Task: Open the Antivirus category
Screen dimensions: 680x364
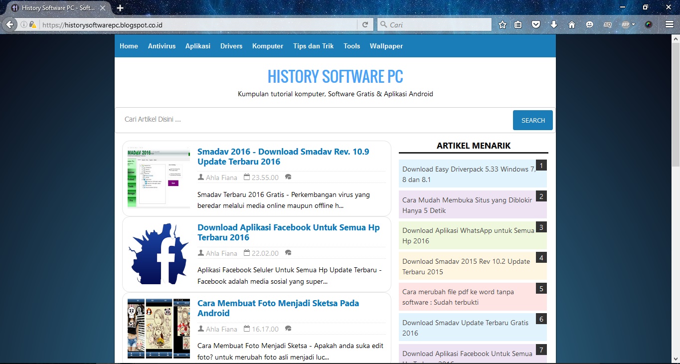Action: (162, 46)
